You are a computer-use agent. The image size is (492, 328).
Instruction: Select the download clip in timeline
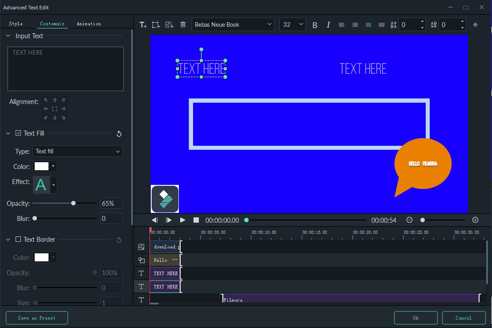click(x=165, y=247)
